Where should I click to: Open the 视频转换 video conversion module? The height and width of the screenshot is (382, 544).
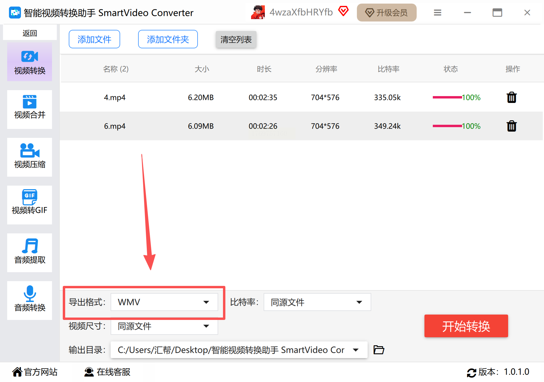click(30, 62)
